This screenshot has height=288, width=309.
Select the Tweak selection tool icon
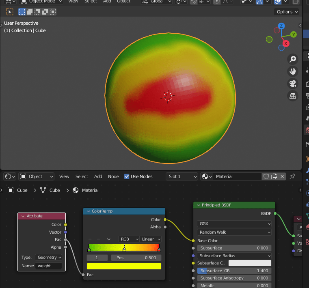10,12
